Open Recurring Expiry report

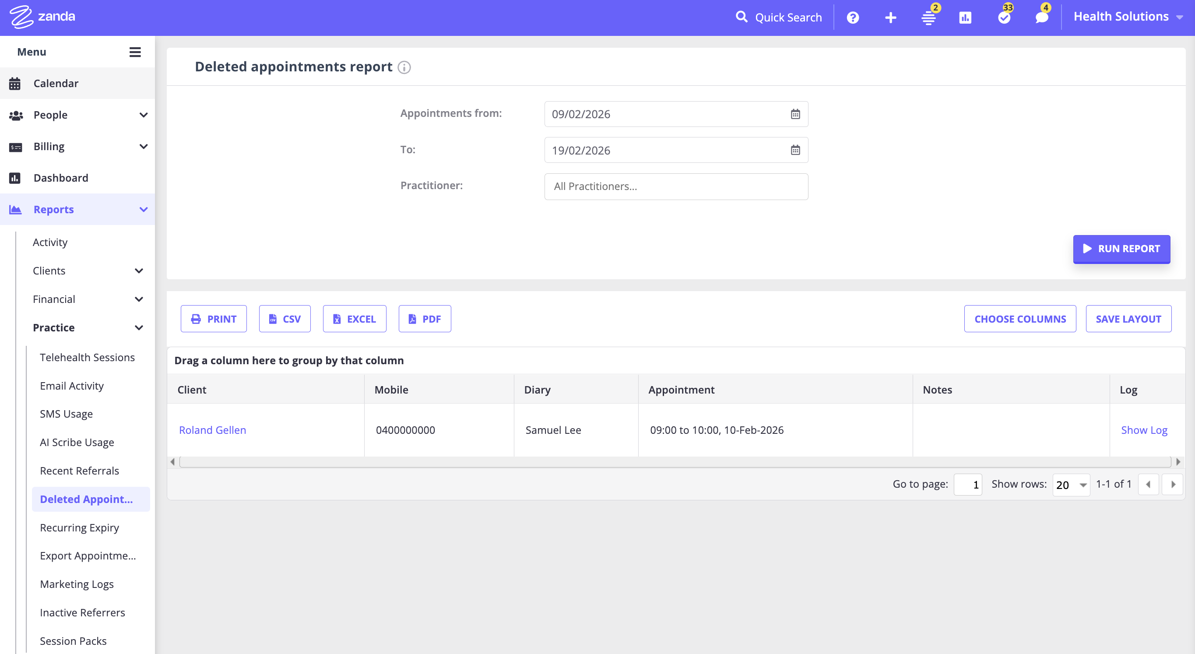pyautogui.click(x=79, y=527)
